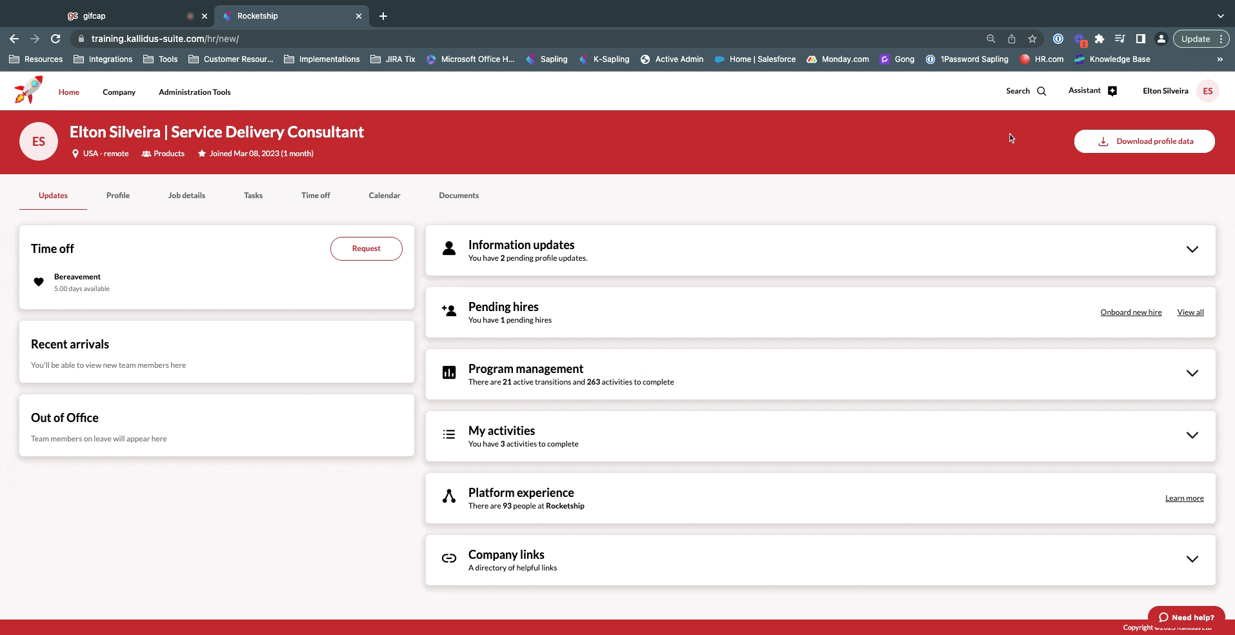Open Chrome side panel icon
1235x635 pixels.
(1141, 39)
